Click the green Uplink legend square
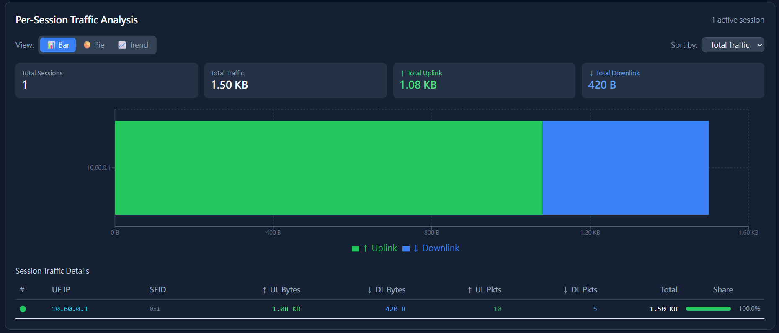Screen dimensions: 779x333 coord(356,249)
